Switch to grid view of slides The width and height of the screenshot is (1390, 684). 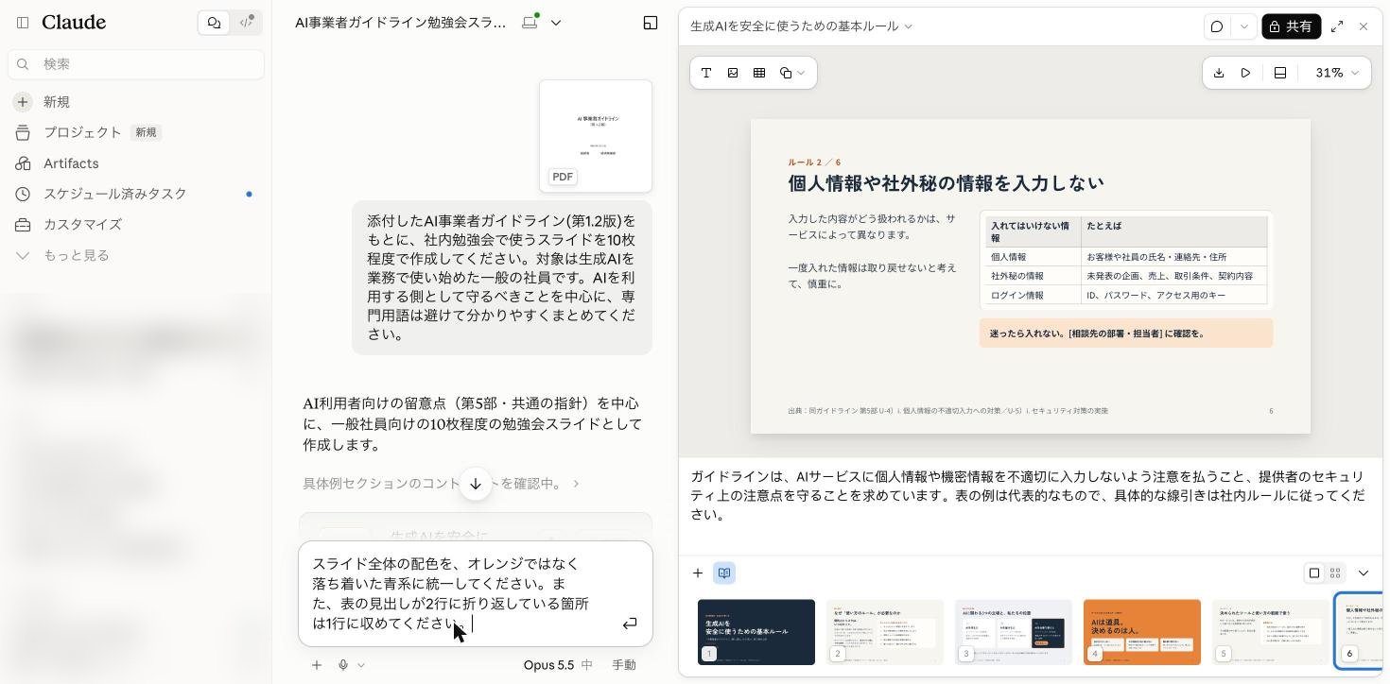click(x=1335, y=573)
